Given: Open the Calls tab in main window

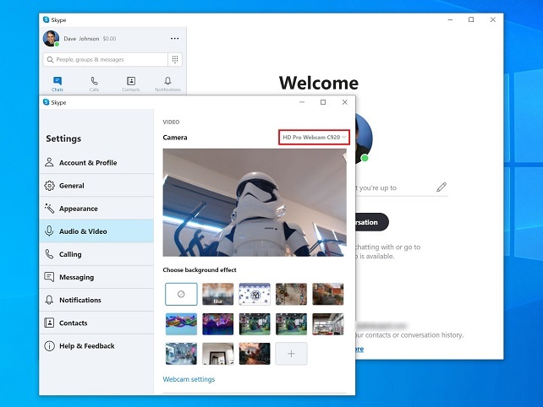Looking at the screenshot, I should pos(94,84).
